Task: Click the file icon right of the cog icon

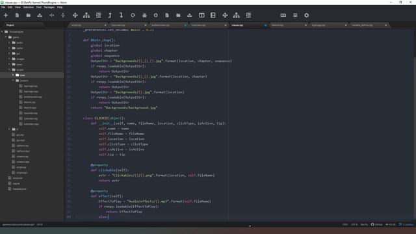Action: coord(167,16)
